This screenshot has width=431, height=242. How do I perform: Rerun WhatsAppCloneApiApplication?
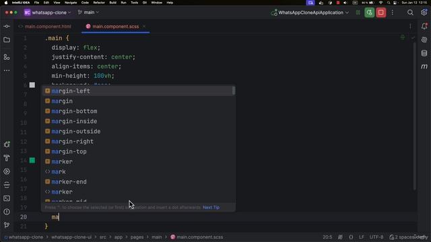click(370, 13)
